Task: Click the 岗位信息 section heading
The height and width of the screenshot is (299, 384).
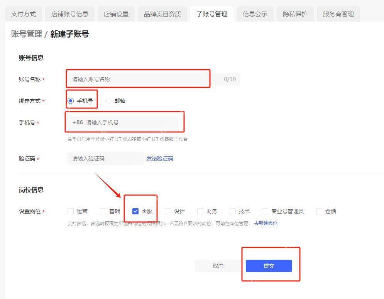Action: pyautogui.click(x=31, y=190)
